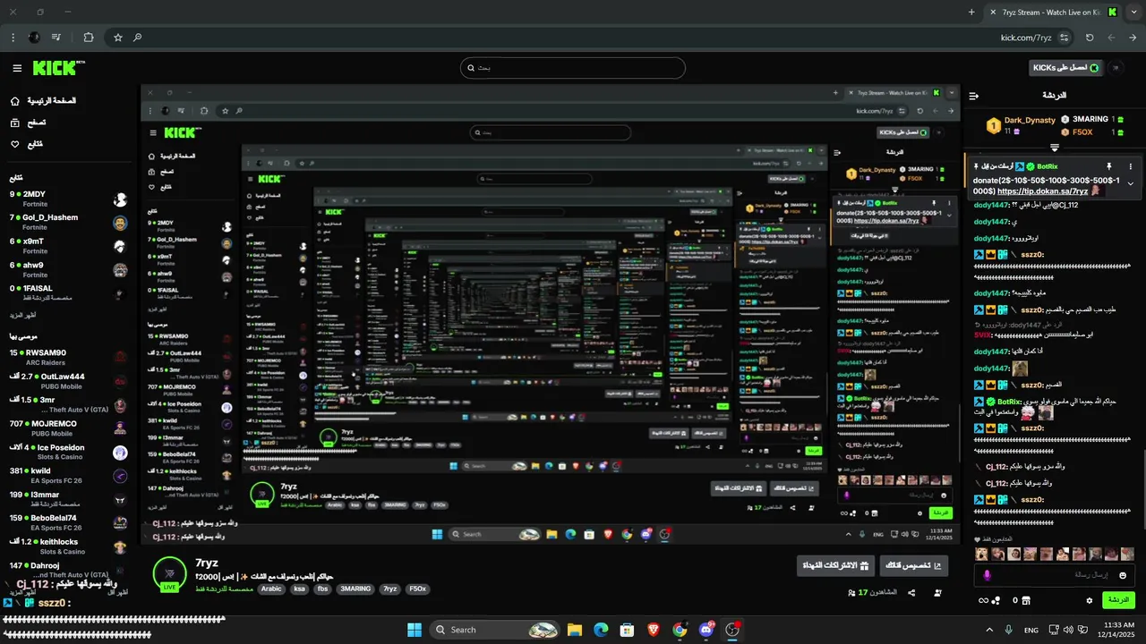Open the RWSAM90 ARC Raiders channel
This screenshot has width=1146, height=644.
68,357
